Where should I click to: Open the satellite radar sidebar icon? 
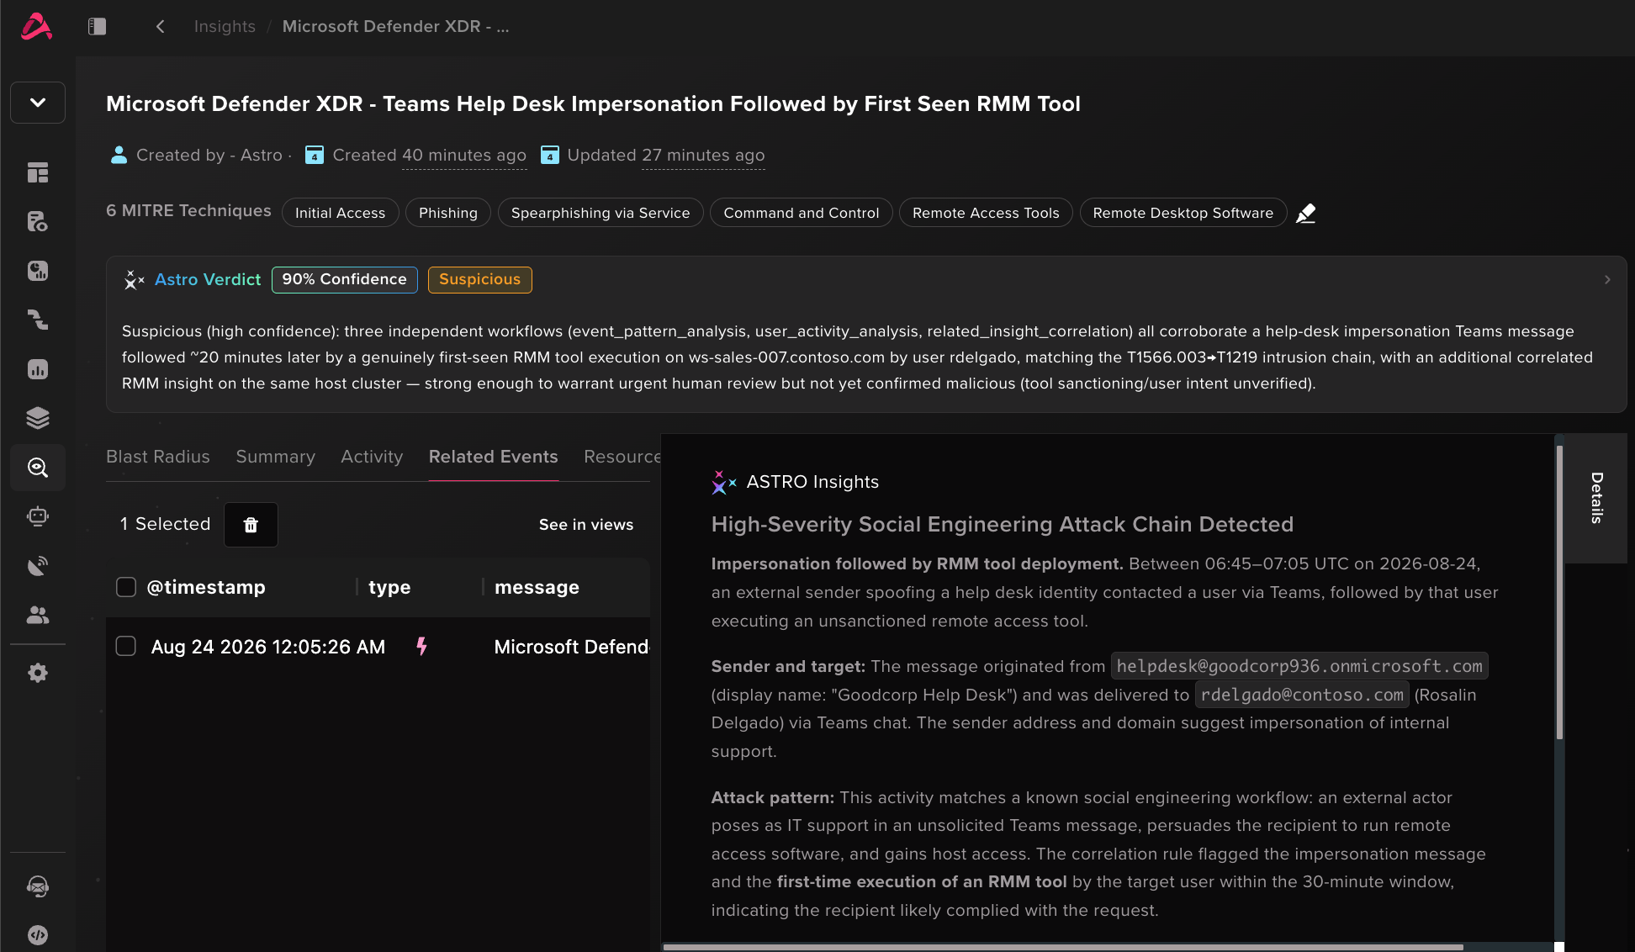(38, 566)
